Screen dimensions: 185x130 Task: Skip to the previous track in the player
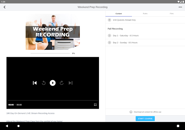click(35, 83)
